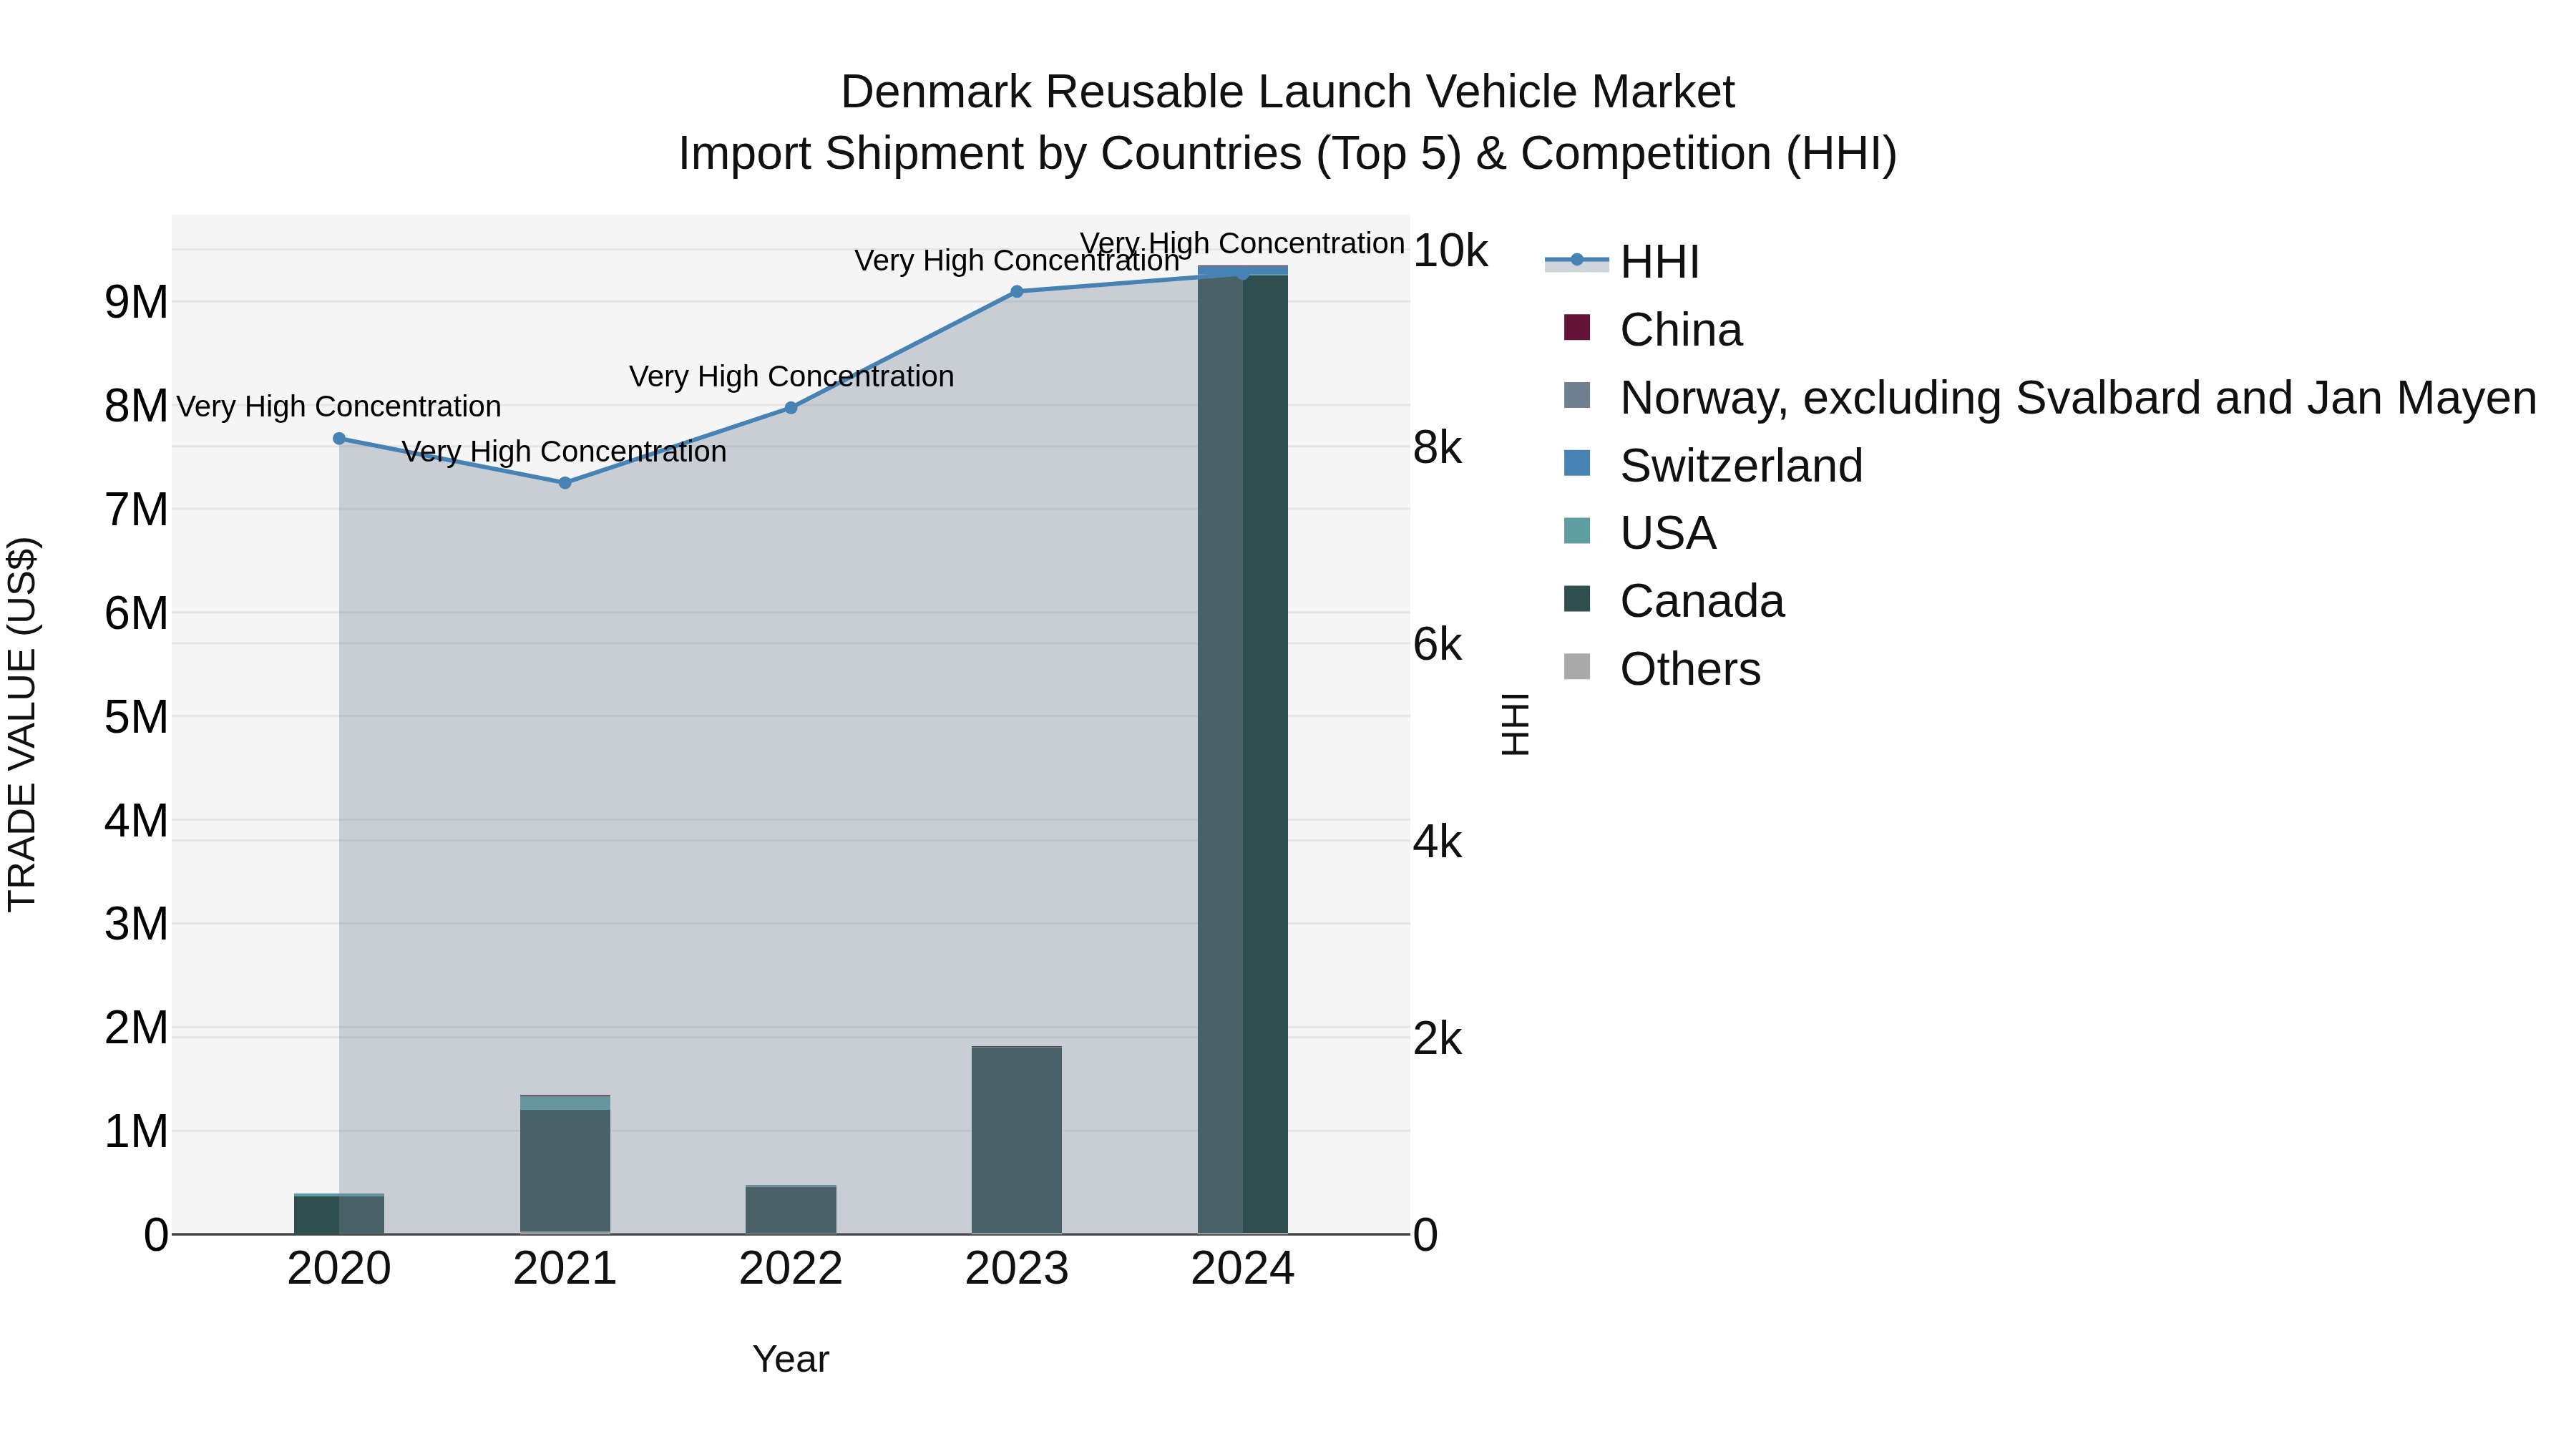Click the 2020 HHI data point

coord(339,438)
